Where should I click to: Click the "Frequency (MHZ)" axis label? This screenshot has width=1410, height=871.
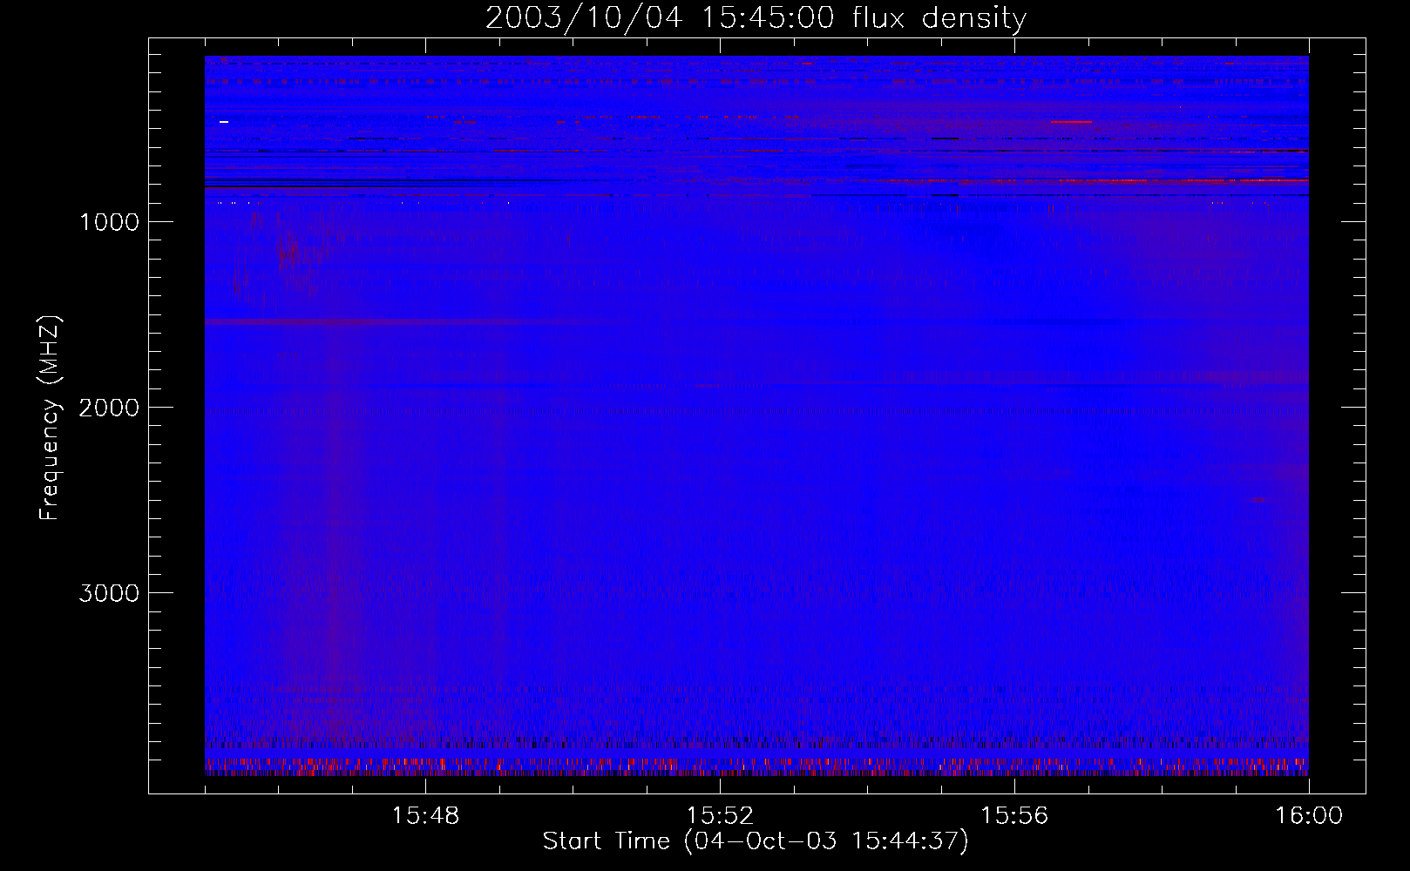pyautogui.click(x=50, y=417)
